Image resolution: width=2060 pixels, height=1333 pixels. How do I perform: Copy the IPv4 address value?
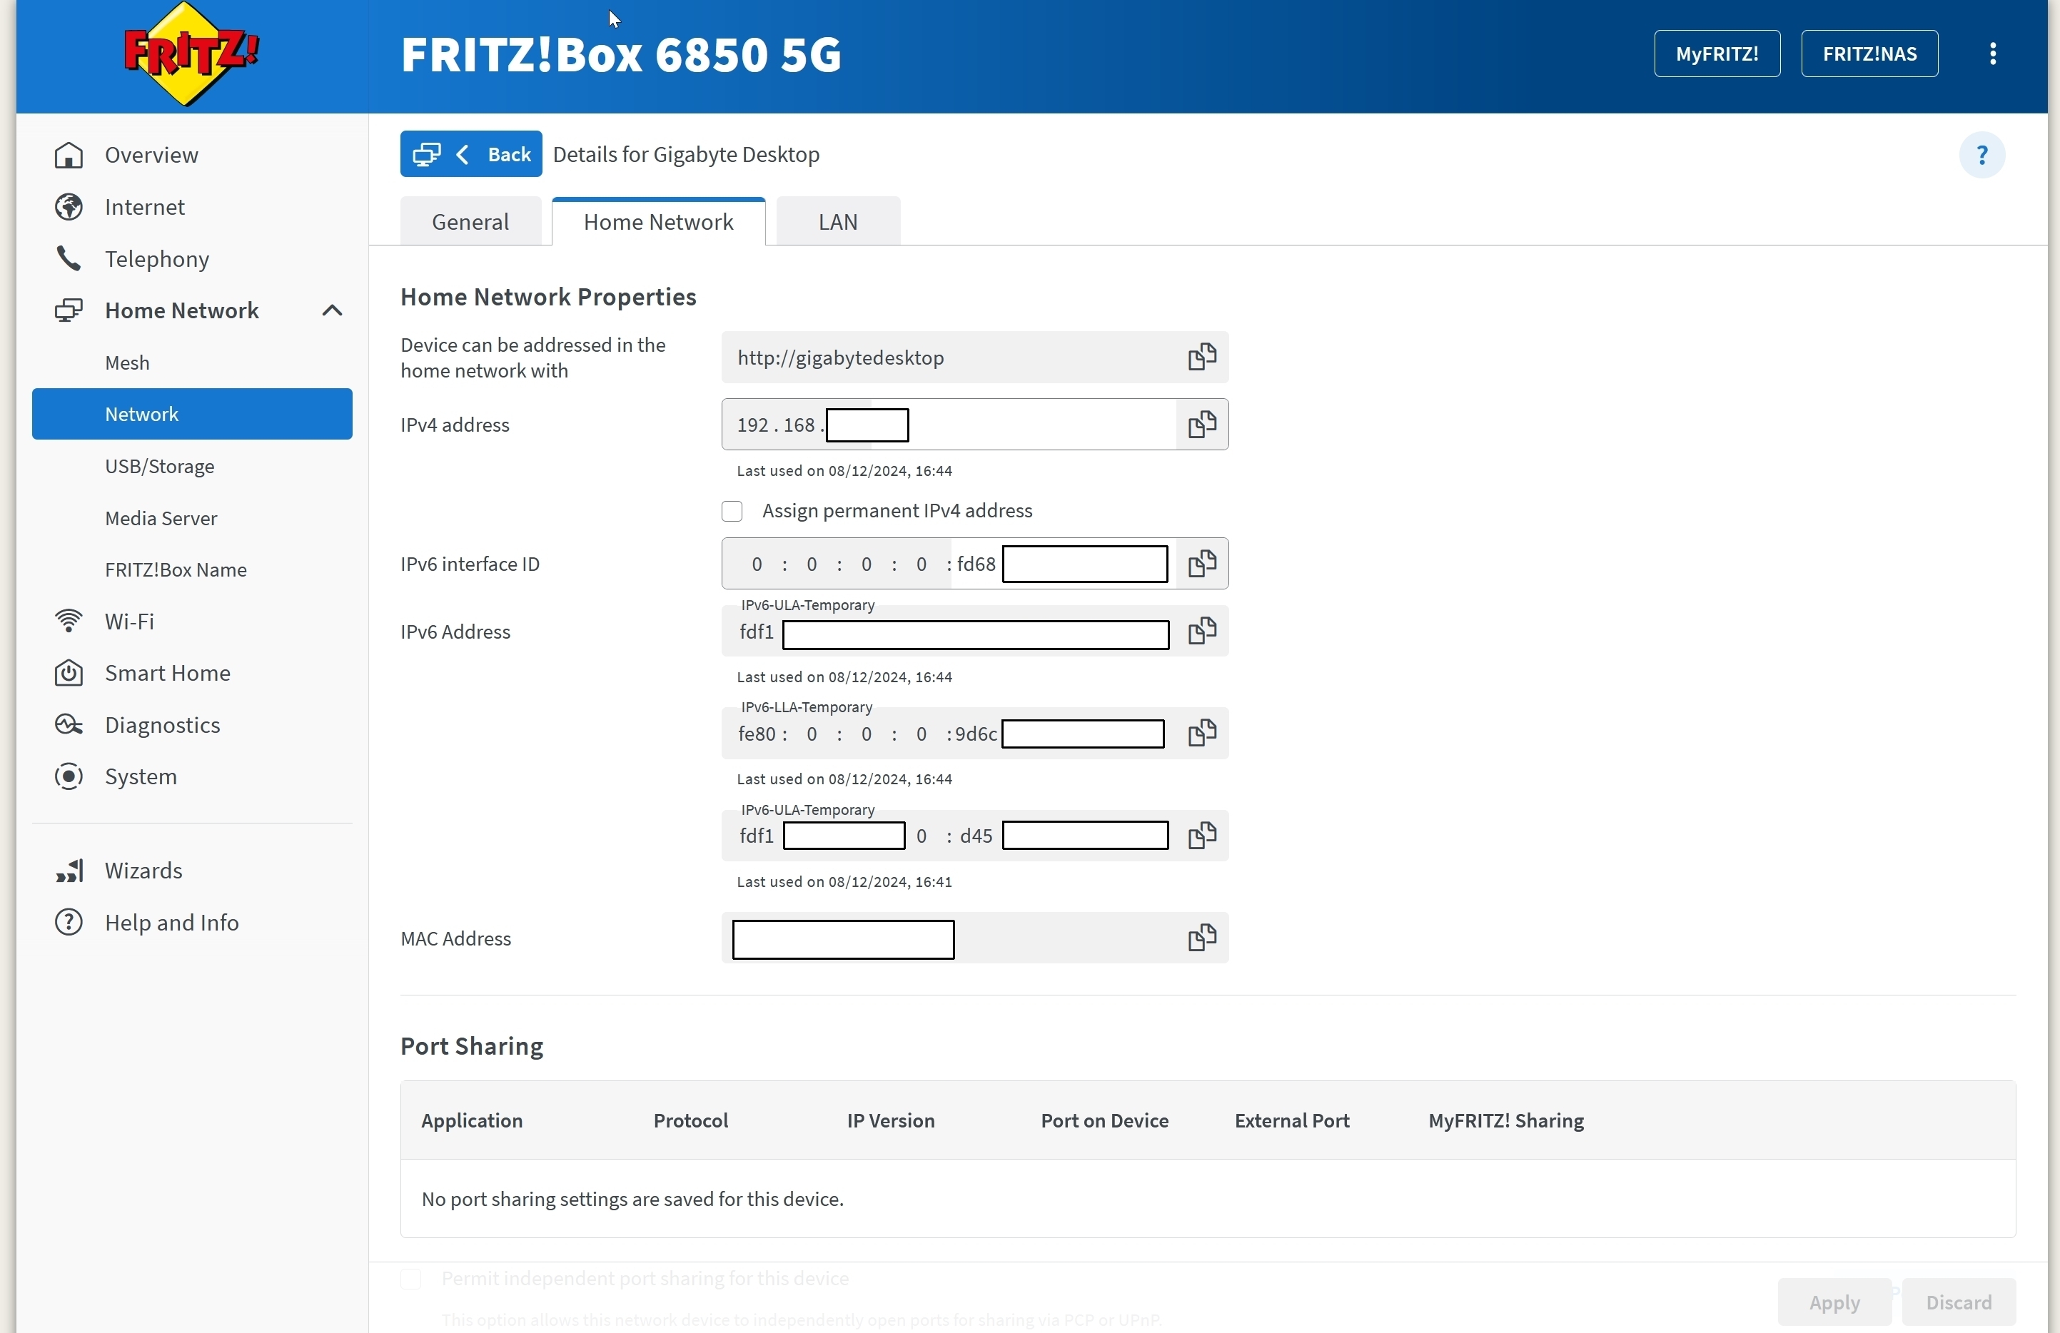[x=1201, y=425]
